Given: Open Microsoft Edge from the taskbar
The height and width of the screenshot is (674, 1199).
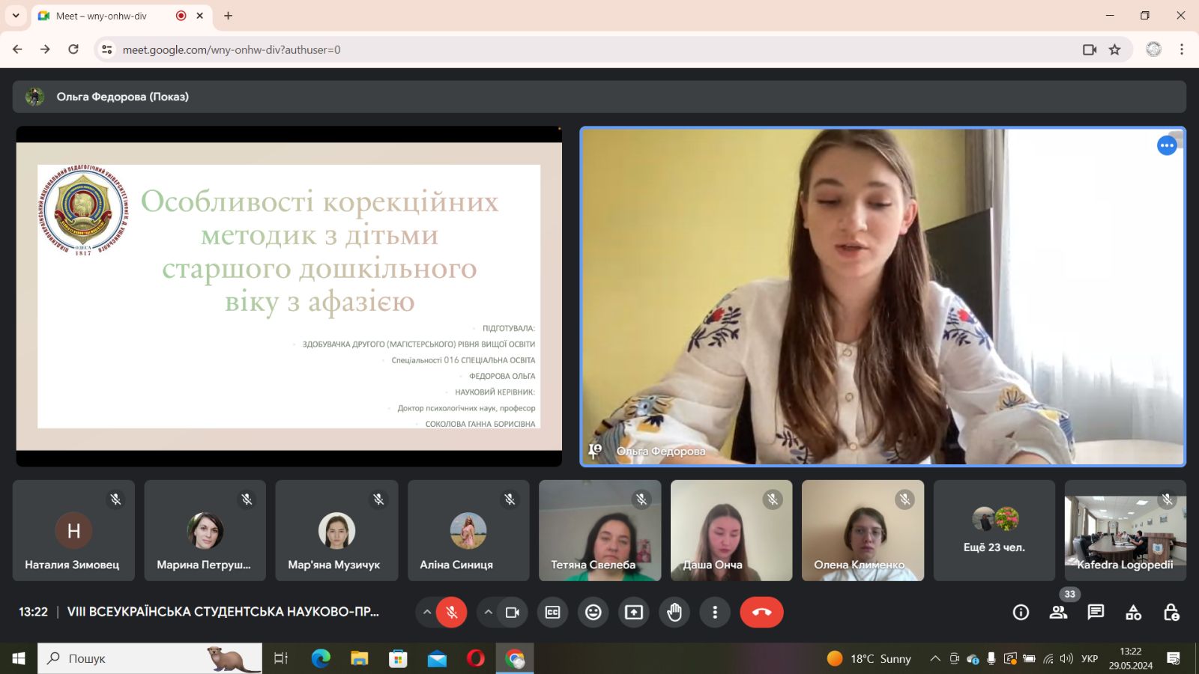Looking at the screenshot, I should [x=321, y=658].
